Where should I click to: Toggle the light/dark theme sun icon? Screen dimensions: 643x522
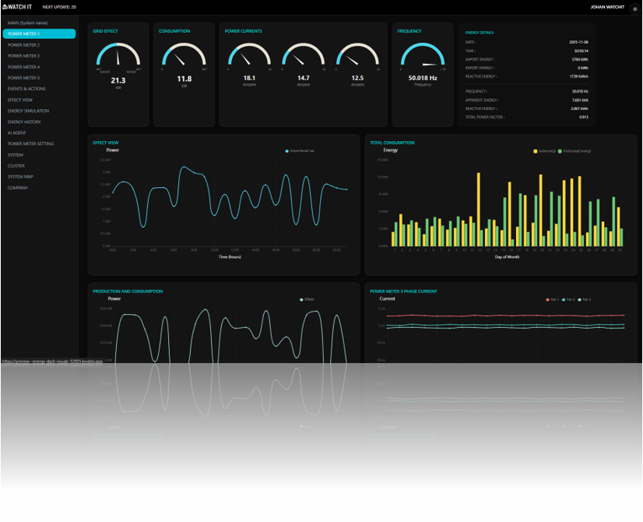(x=634, y=9)
